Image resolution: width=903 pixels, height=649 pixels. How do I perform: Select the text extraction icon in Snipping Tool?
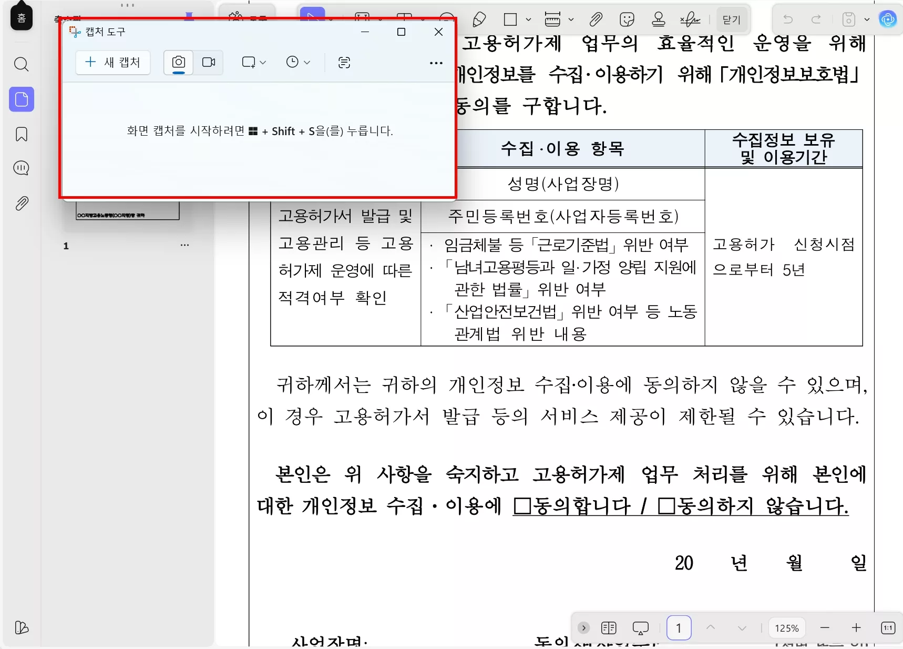[345, 62]
